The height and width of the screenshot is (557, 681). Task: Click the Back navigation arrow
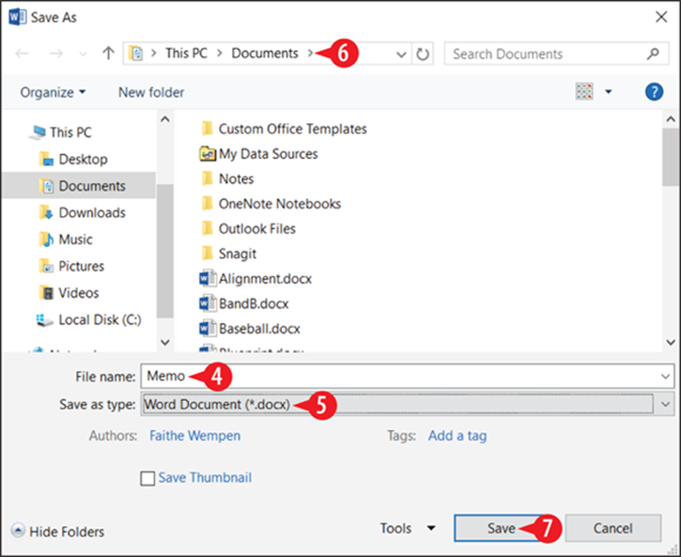pyautogui.click(x=22, y=54)
